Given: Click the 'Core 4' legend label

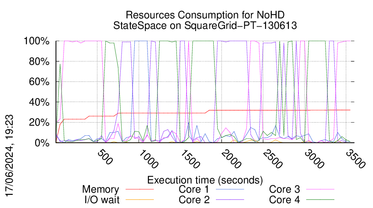Looking at the screenshot, I should [284, 200].
